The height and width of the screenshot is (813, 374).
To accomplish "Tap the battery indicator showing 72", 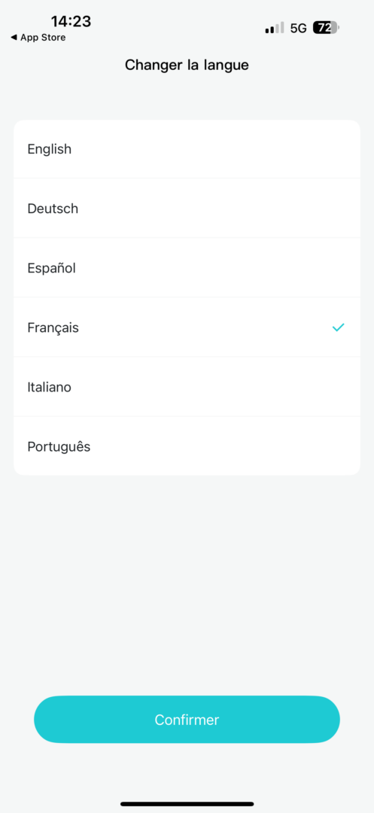I will tap(326, 28).
